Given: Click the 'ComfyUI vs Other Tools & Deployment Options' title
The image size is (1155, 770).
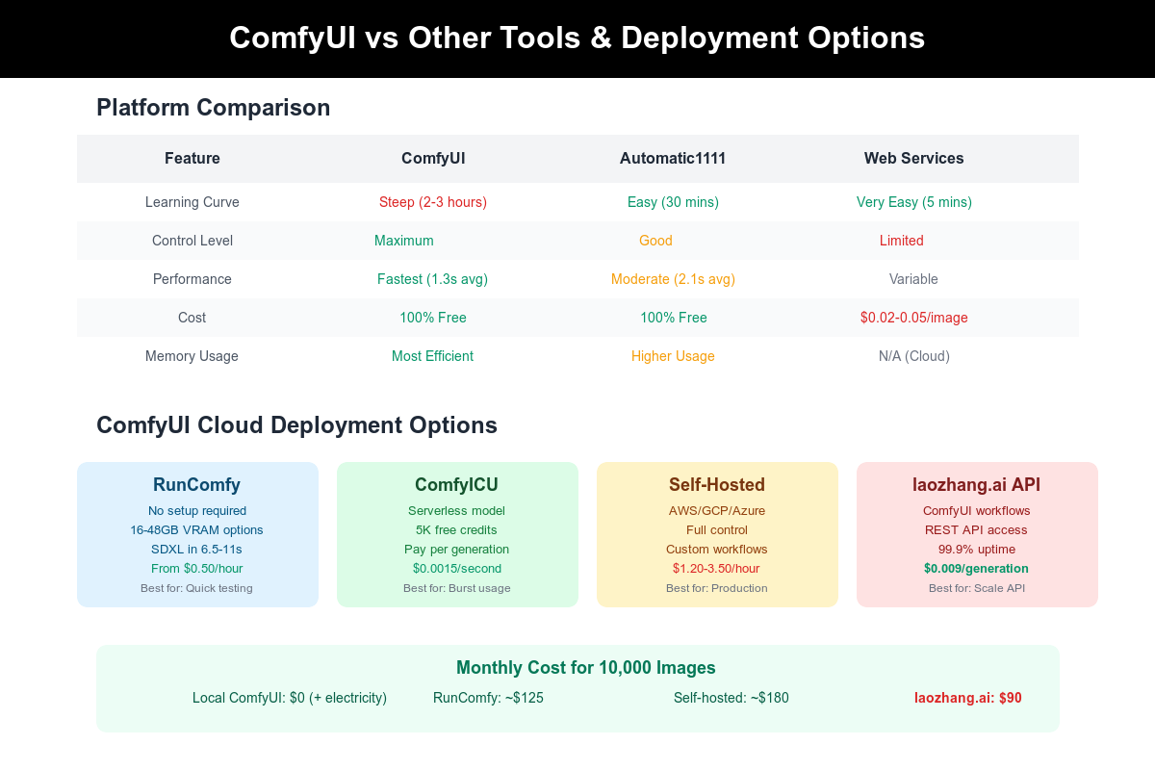Looking at the screenshot, I should 577,38.
